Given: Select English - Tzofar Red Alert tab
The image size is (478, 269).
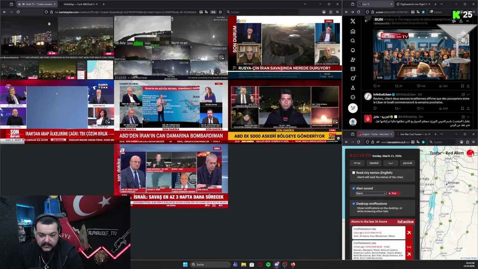Looking at the screenshot, I should 376,134.
